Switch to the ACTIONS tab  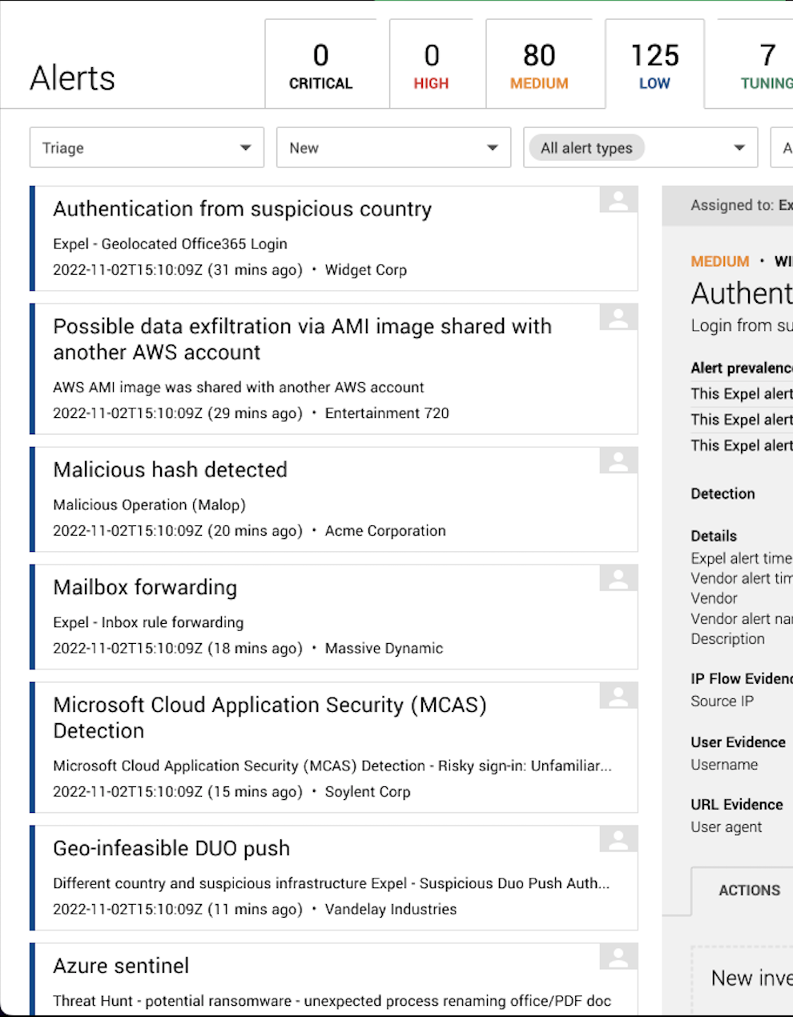(749, 890)
